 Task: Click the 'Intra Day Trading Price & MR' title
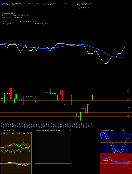[x=49, y=130]
